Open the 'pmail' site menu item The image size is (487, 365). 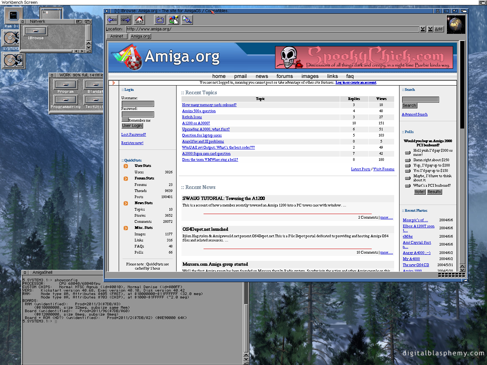point(240,76)
